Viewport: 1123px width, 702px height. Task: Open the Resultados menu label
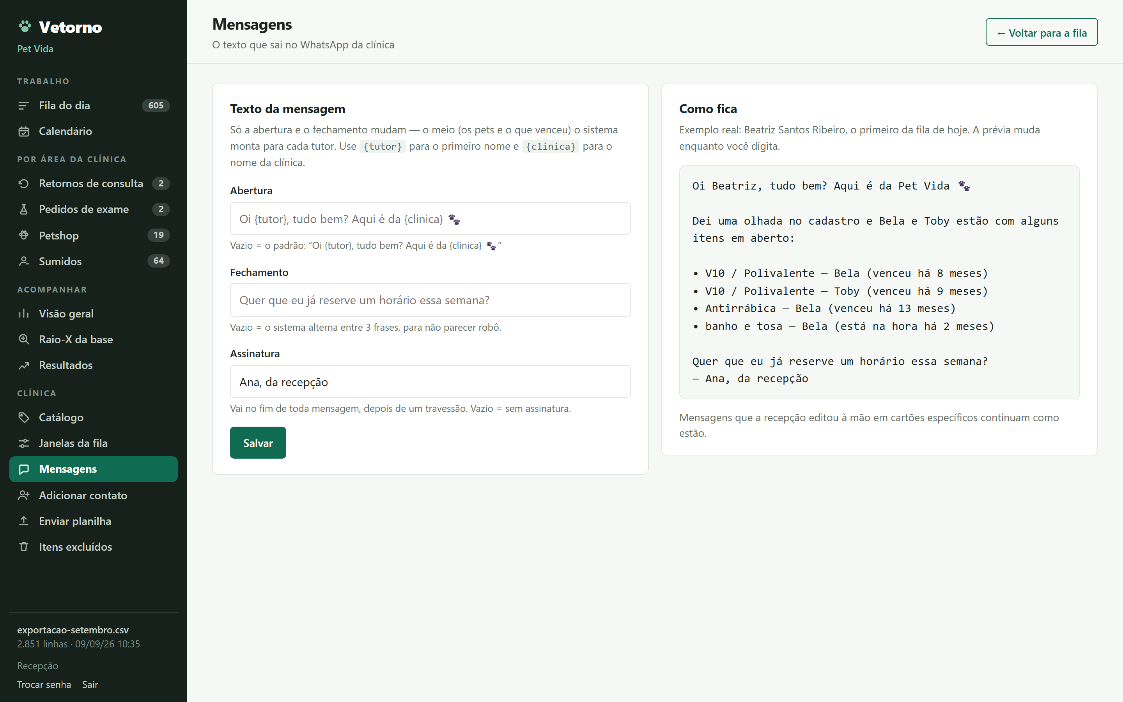66,365
